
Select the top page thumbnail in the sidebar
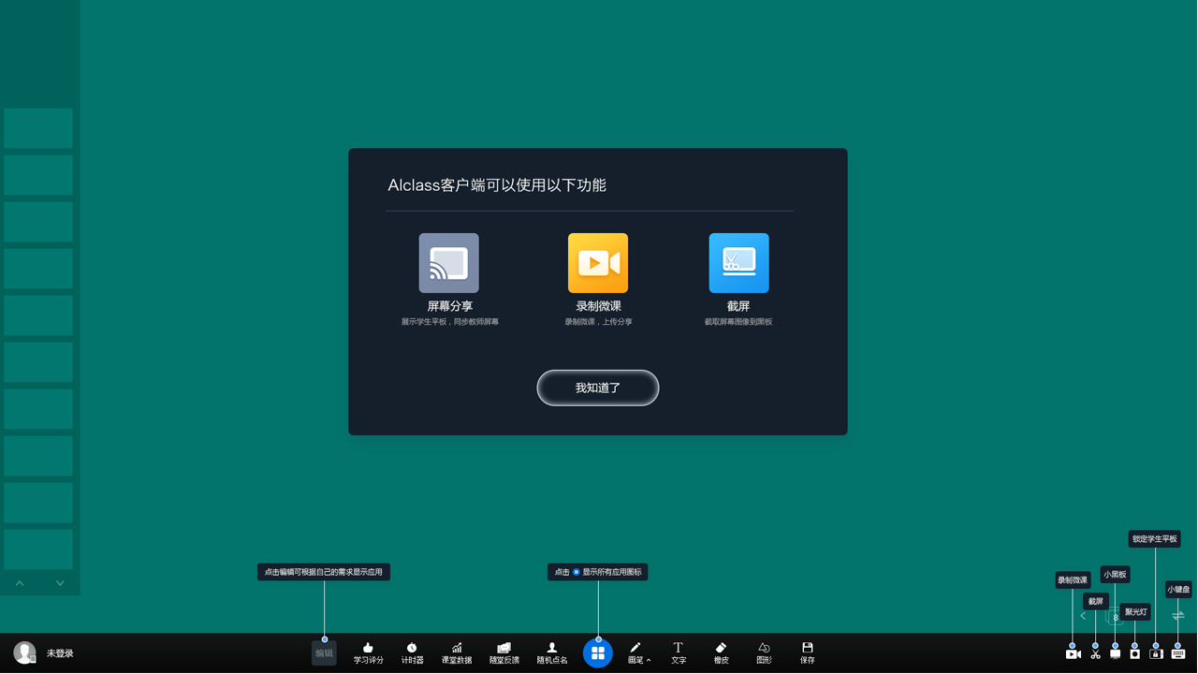click(38, 128)
